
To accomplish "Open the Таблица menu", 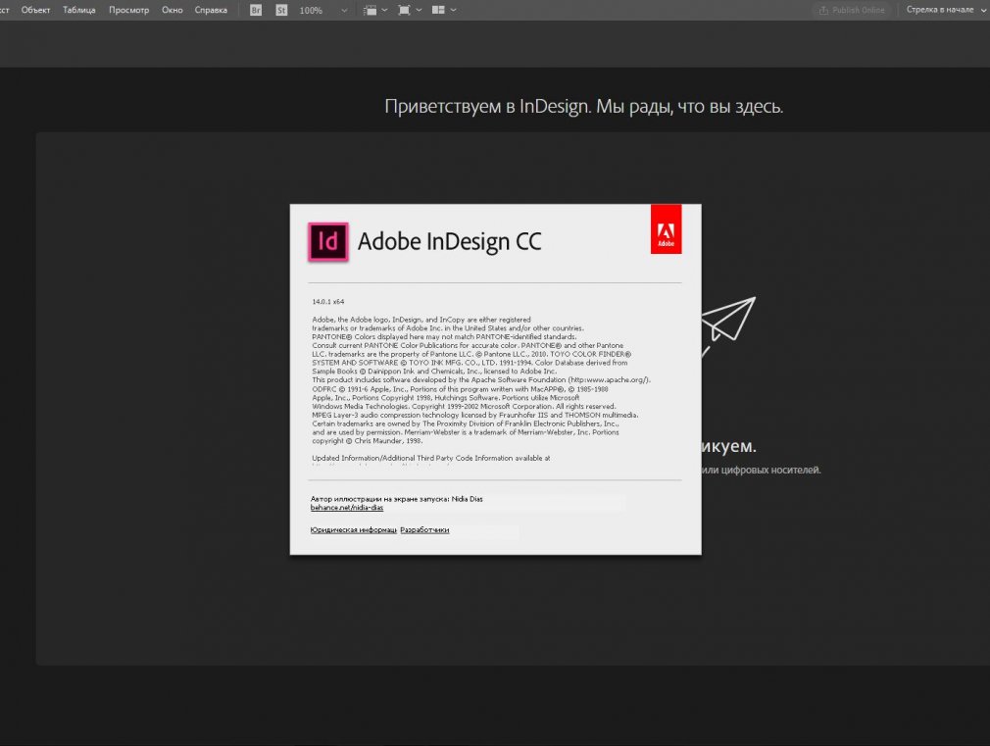I will (x=79, y=10).
